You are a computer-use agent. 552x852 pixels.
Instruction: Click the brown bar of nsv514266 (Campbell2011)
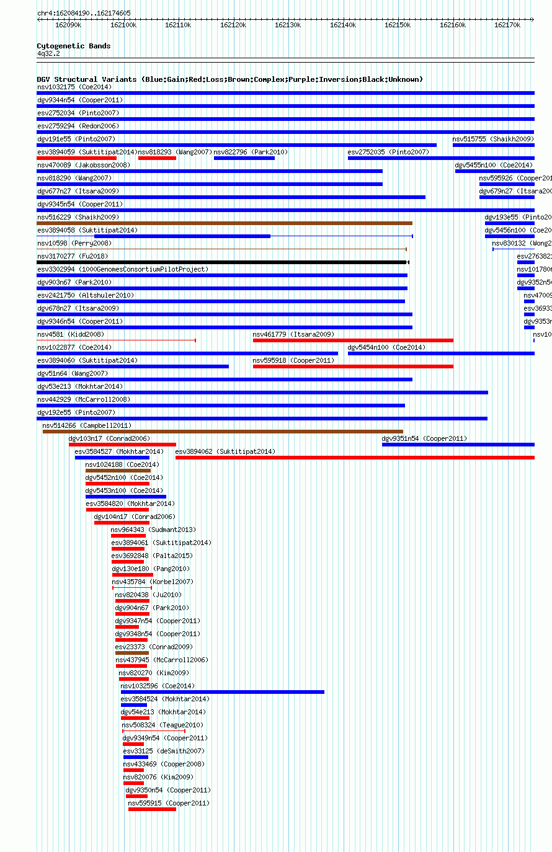pos(223,432)
